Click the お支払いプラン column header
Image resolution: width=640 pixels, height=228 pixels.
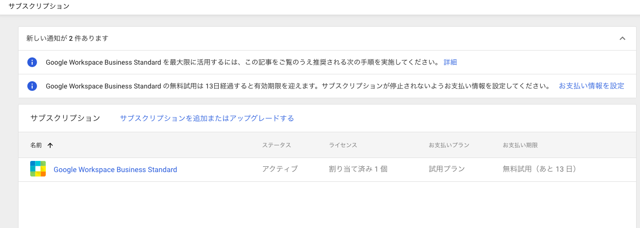pyautogui.click(x=449, y=145)
